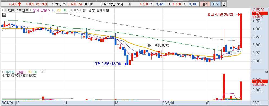Select the 60-day price moving average label
The image size is (269, 106).
pos(64,10)
